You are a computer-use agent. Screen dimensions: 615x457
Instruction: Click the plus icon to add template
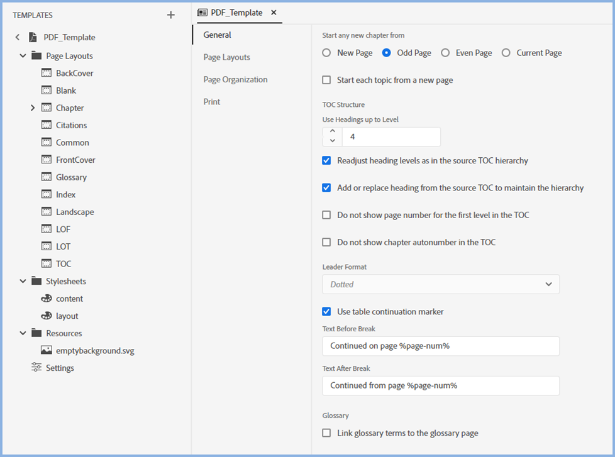[170, 15]
